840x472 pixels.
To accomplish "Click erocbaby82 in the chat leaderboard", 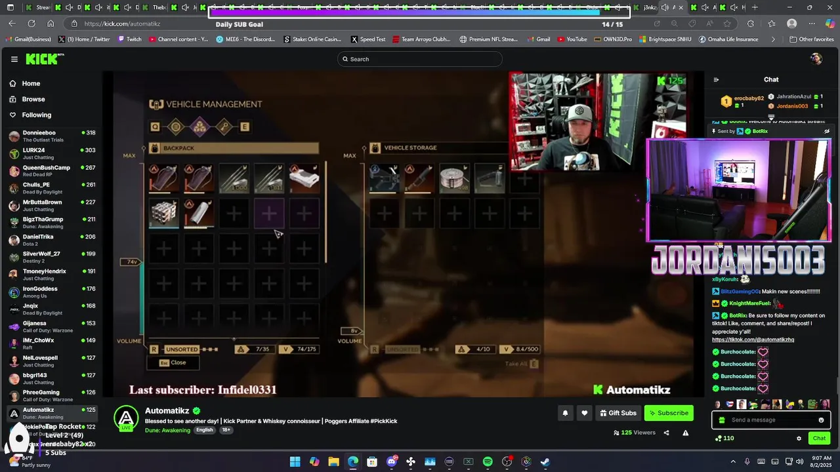I will tap(749, 98).
